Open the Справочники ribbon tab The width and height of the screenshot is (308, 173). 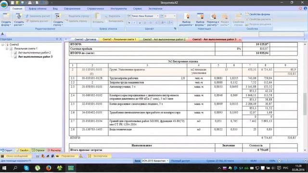(x=95, y=9)
